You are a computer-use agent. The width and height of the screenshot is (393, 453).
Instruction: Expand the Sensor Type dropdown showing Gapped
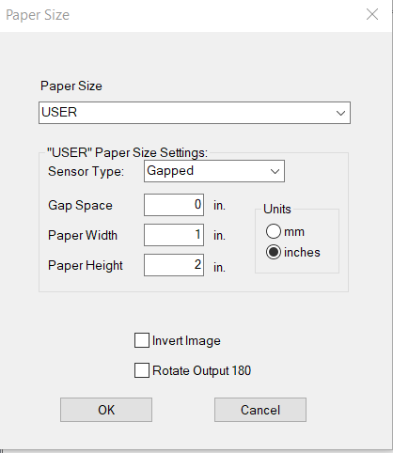[x=214, y=171]
